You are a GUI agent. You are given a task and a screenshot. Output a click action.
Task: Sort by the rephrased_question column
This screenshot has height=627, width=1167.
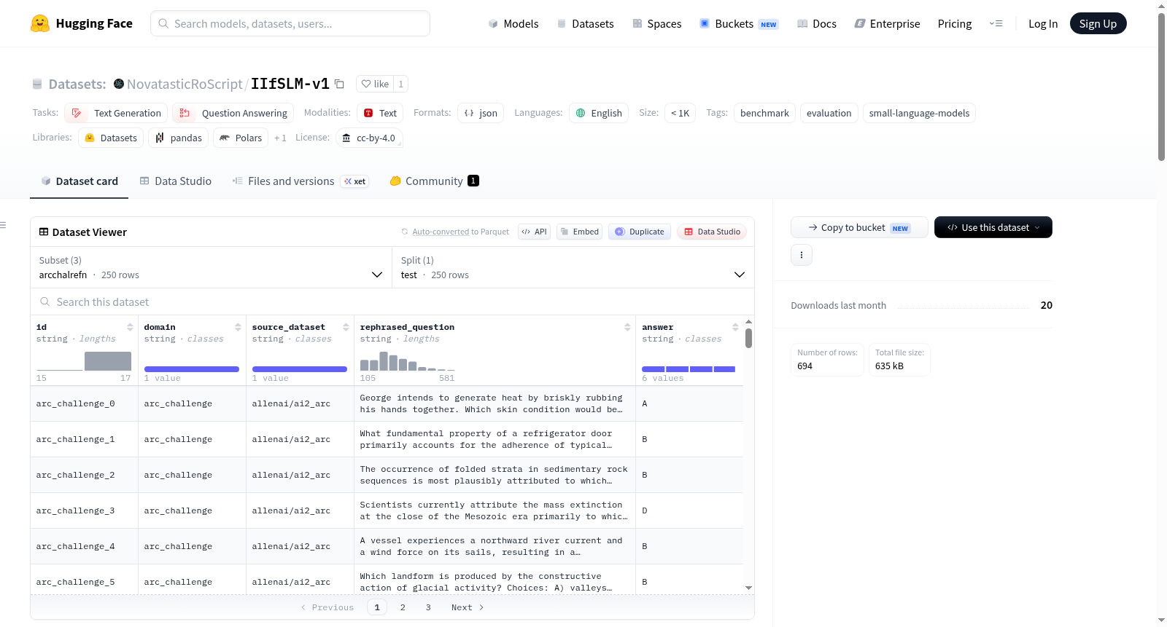(627, 327)
